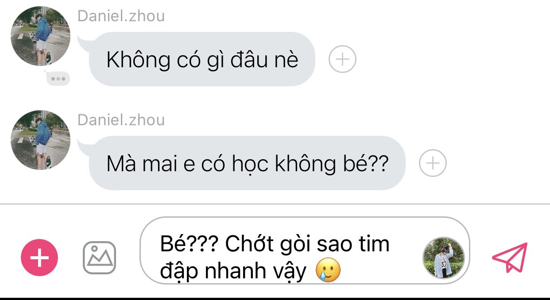
Task: Add reaction to "Mà mai e có học không bé??"
Action: 433,163
